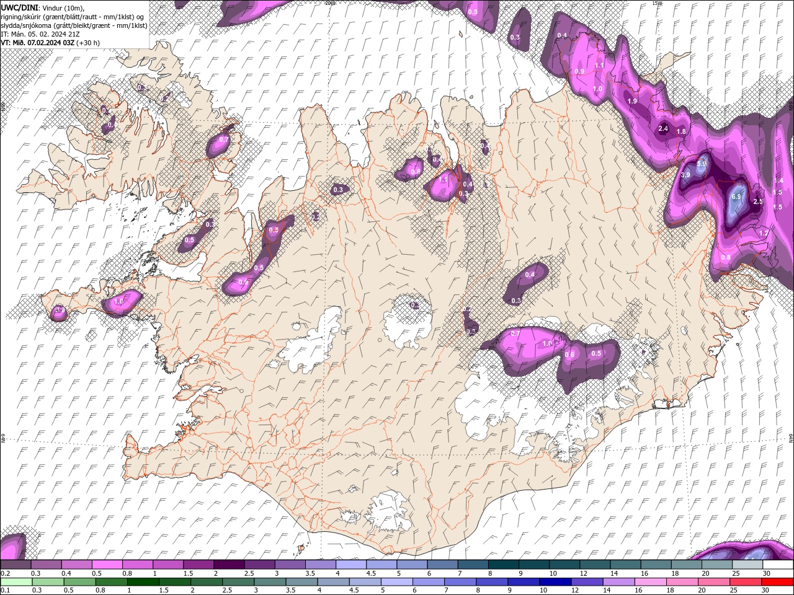Image resolution: width=794 pixels, height=595 pixels.
Task: Click the "IT: Mán. 05. 02. 2024 21Z" line
Action: click(39, 33)
